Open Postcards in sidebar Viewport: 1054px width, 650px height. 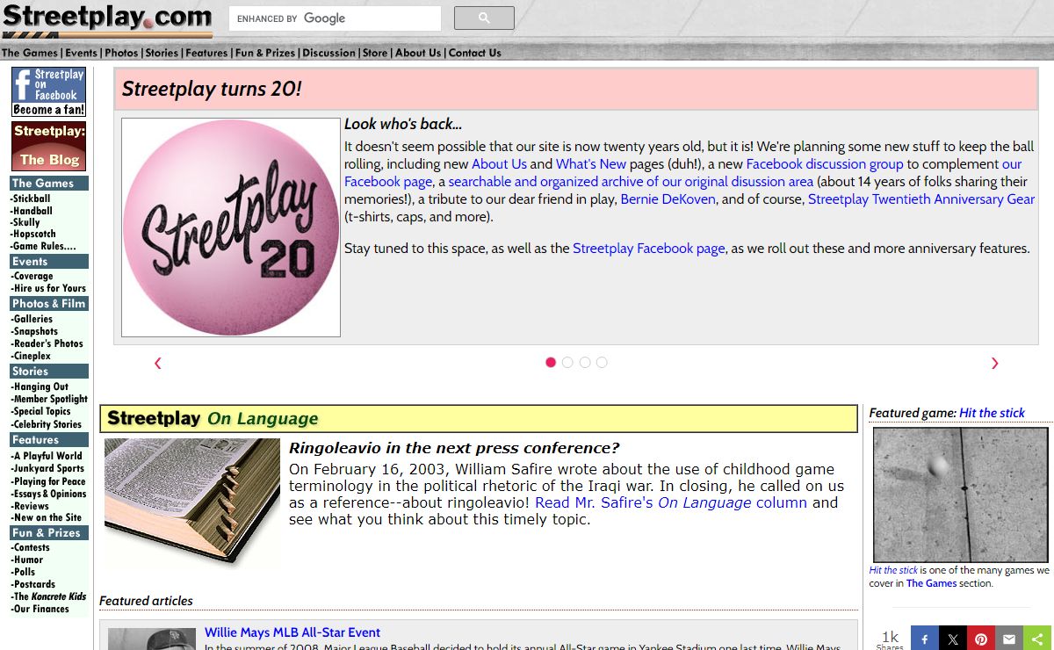click(33, 584)
